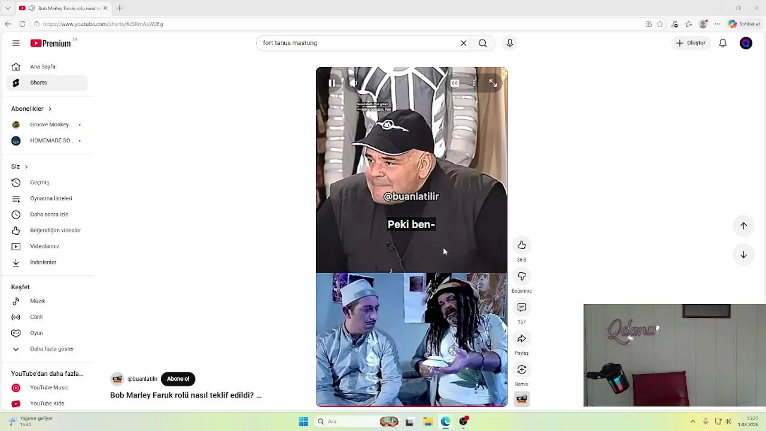
Task: Expand the Abonelikler section
Action: point(31,108)
